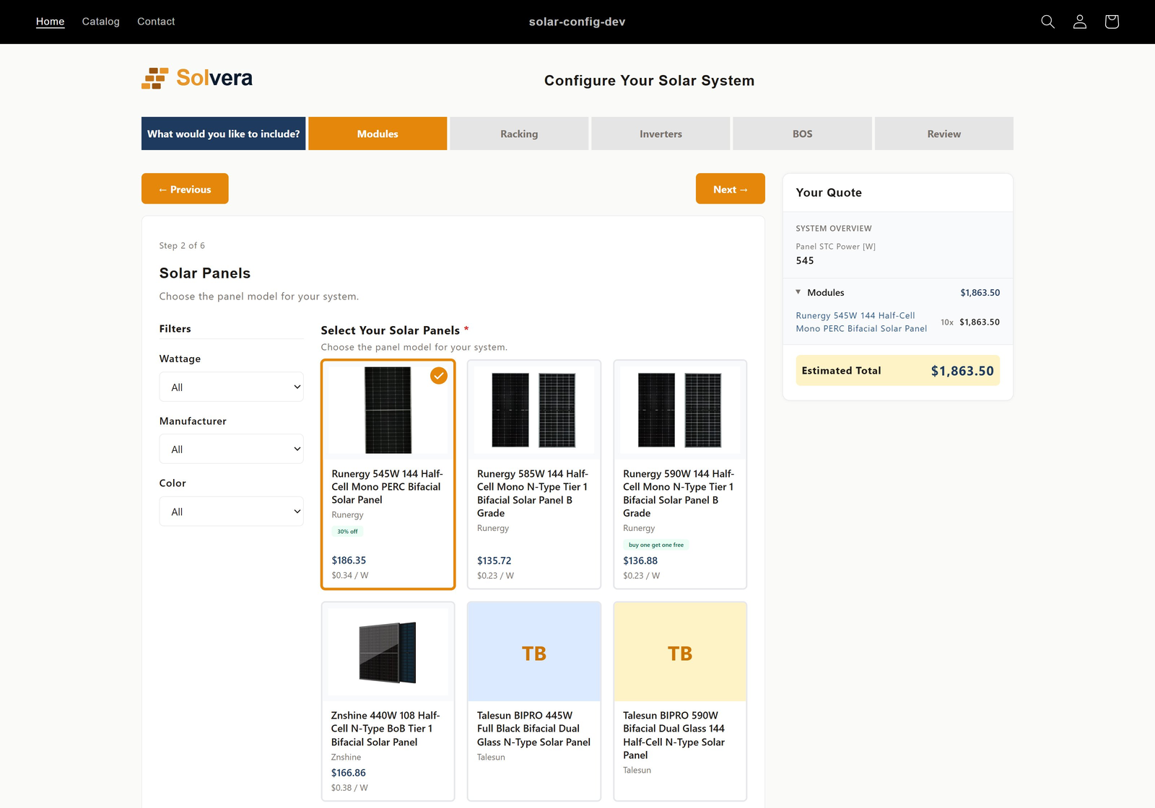This screenshot has height=808, width=1155.
Task: Open the search icon in header
Action: 1047,22
